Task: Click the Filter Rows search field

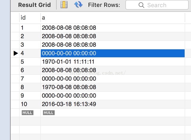Action: (x=157, y=5)
